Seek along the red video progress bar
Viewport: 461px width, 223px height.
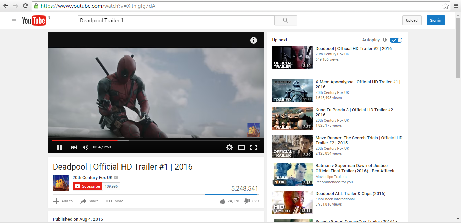(x=85, y=140)
